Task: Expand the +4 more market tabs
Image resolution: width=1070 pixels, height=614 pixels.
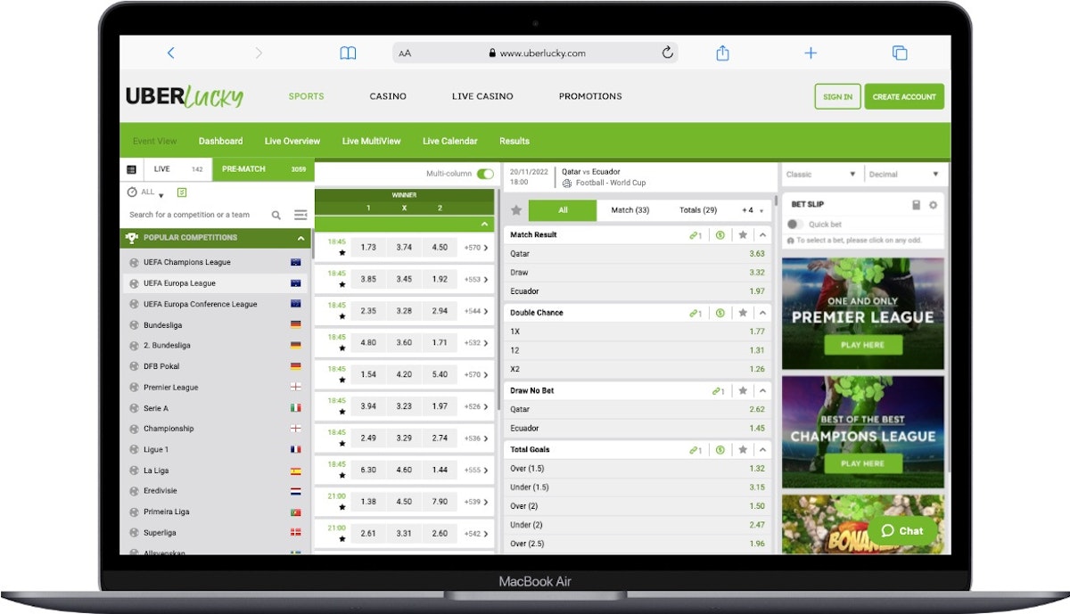Action: (x=753, y=210)
